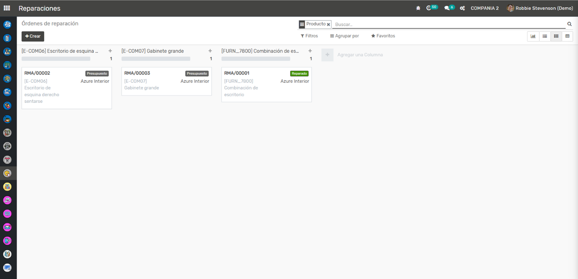Expand the Agrupar por dropdown

(344, 36)
